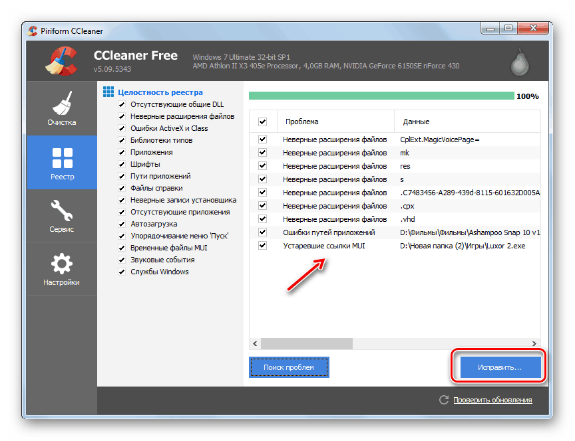Click the CCleaner icon in the title bar
This screenshot has width=575, height=441.
click(32, 31)
